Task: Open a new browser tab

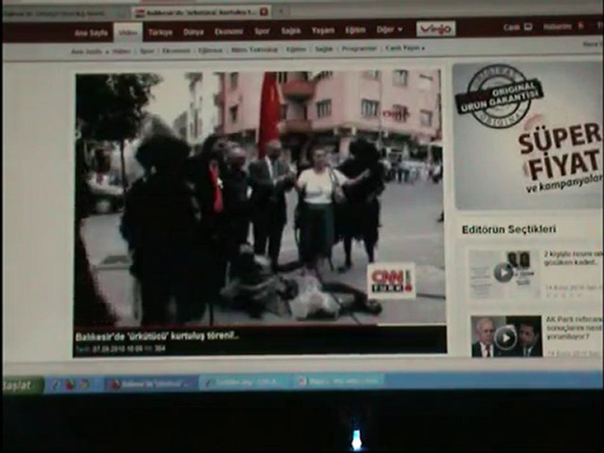Action: point(282,11)
